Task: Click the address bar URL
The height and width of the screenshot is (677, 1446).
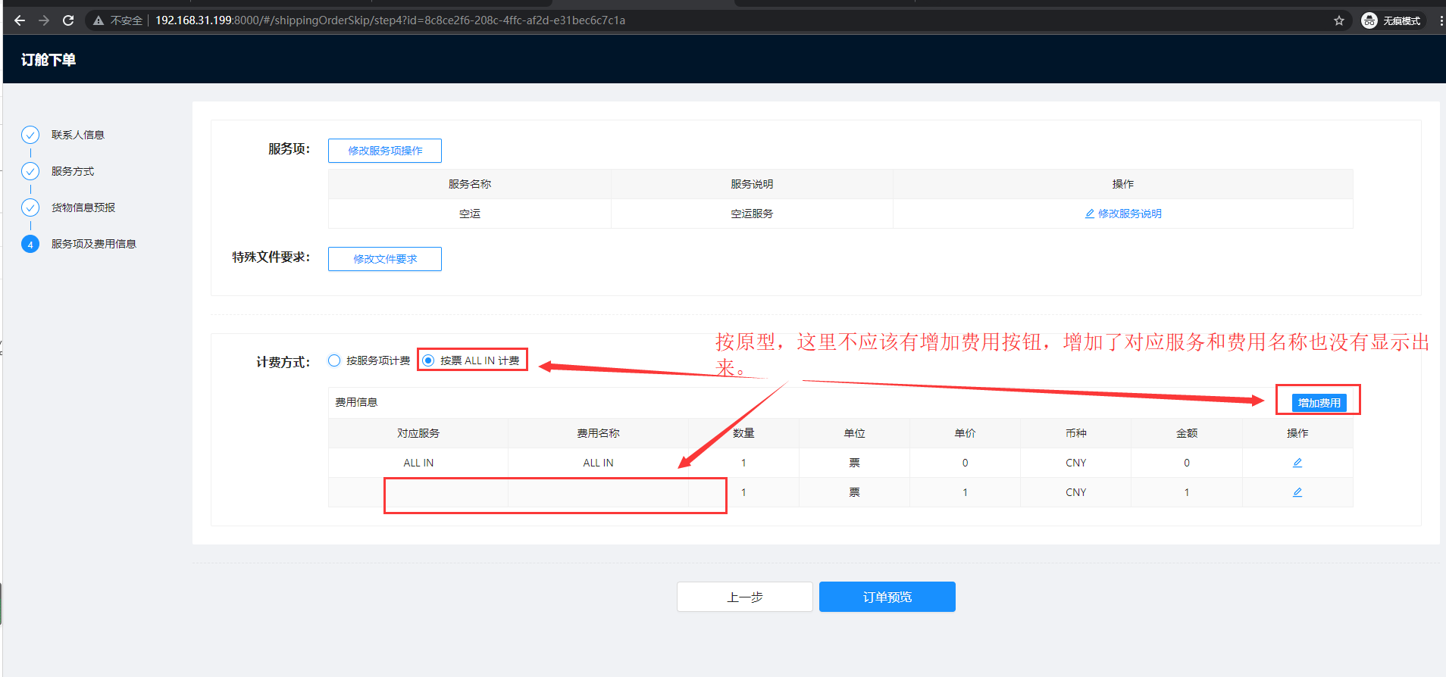Action: 390,20
